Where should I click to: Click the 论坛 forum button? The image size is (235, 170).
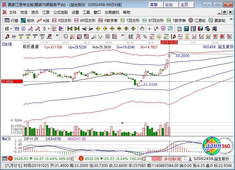coord(171,5)
